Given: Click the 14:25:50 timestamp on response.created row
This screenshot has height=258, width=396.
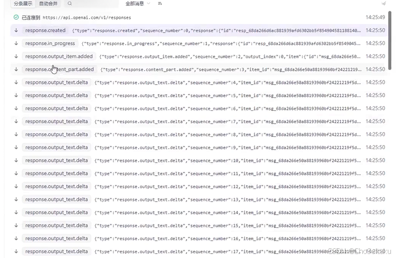Looking at the screenshot, I should (x=375, y=30).
